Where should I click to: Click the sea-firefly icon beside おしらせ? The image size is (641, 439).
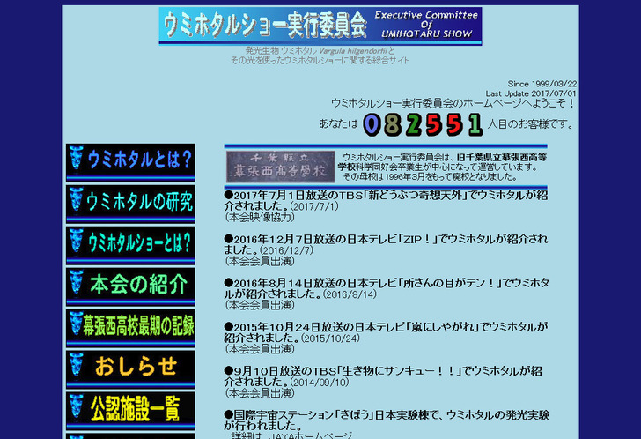[x=76, y=366]
